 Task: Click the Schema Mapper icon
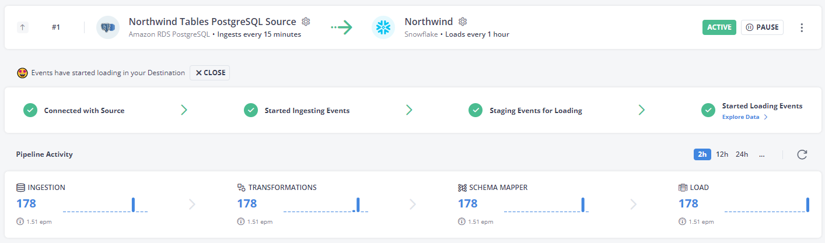pyautogui.click(x=462, y=188)
